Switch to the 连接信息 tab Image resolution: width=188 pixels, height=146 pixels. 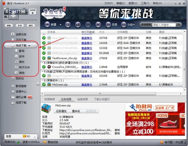[82, 99]
